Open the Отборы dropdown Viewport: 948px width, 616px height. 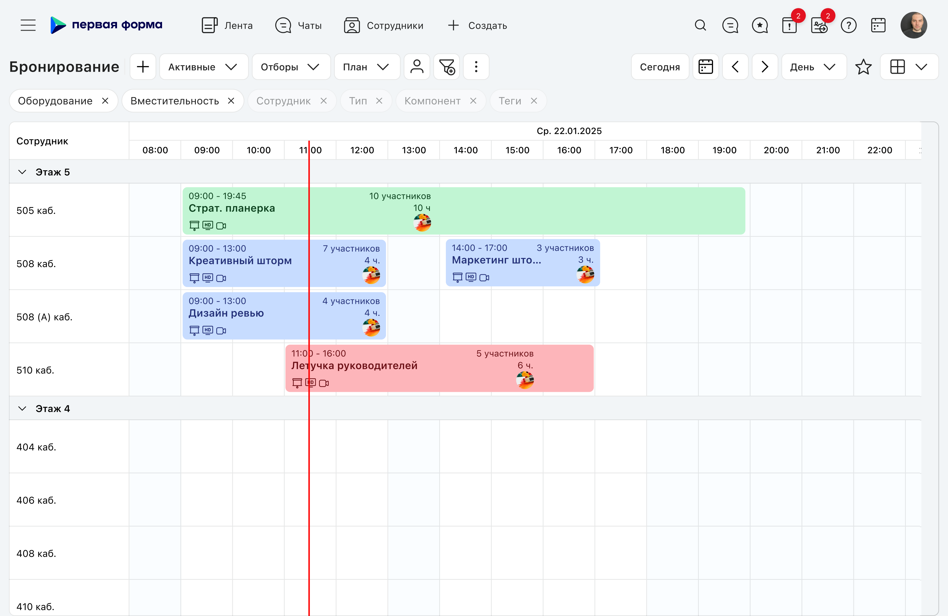291,67
